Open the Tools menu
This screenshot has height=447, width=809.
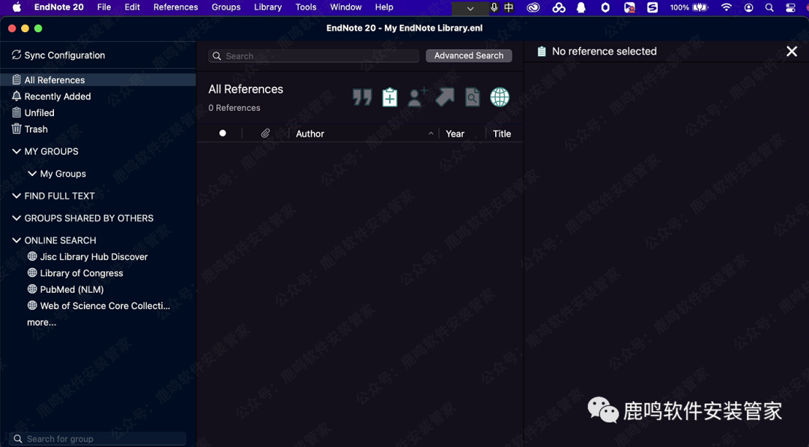tap(306, 7)
